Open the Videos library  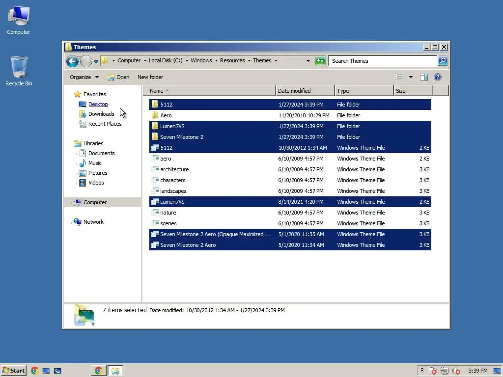pyautogui.click(x=96, y=183)
